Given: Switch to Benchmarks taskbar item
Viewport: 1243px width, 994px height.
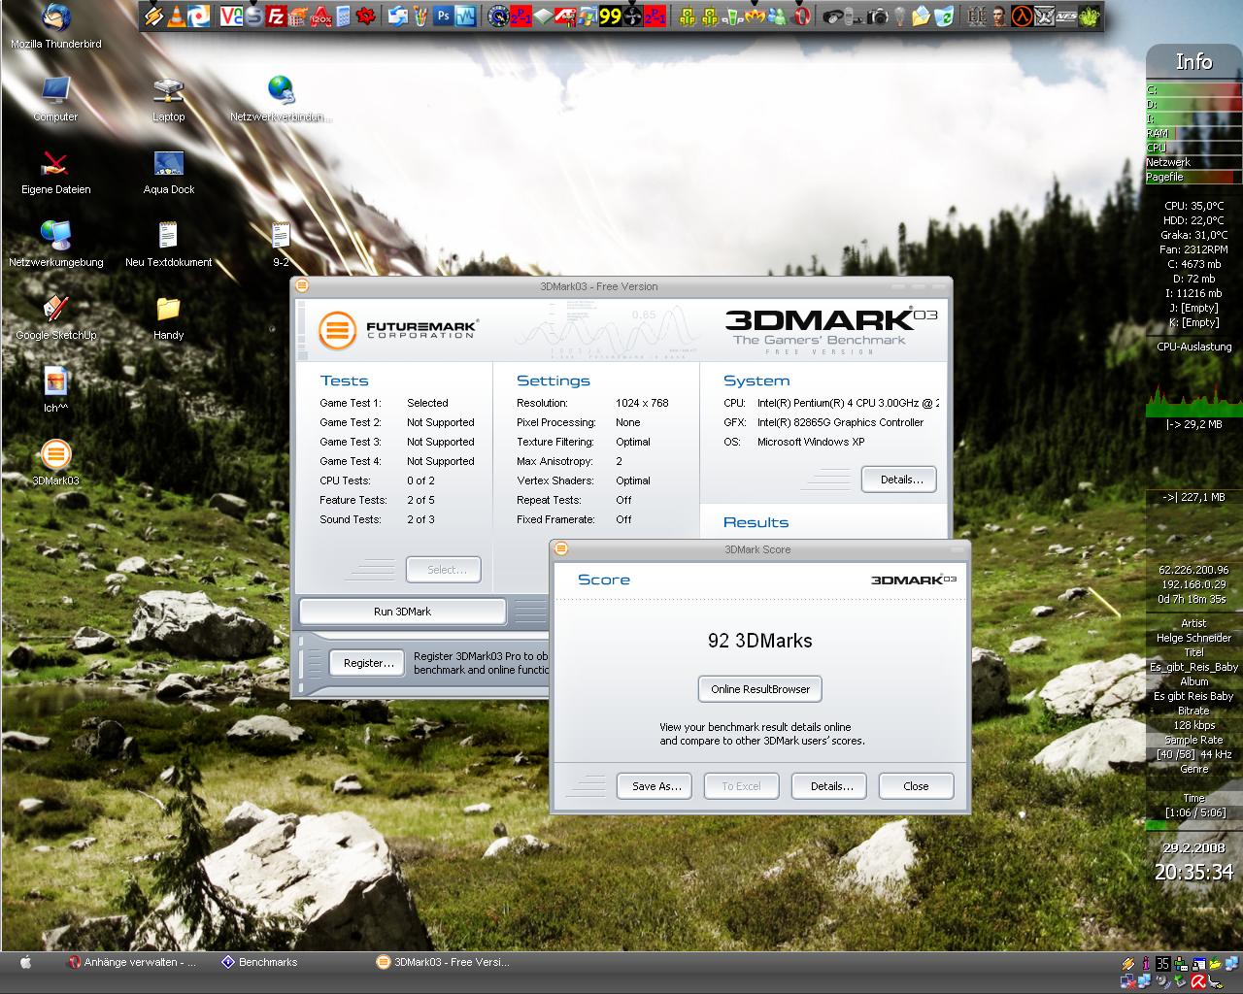Looking at the screenshot, I should (259, 962).
